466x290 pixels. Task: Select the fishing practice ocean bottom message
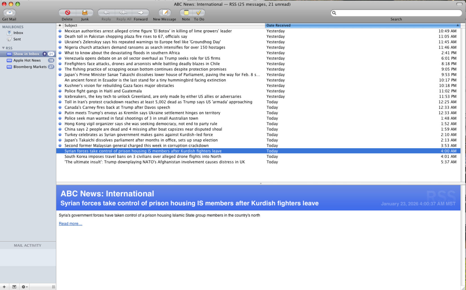[258, 69]
